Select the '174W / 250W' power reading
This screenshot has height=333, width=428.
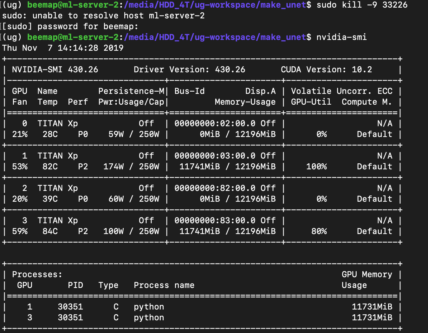coord(131,166)
